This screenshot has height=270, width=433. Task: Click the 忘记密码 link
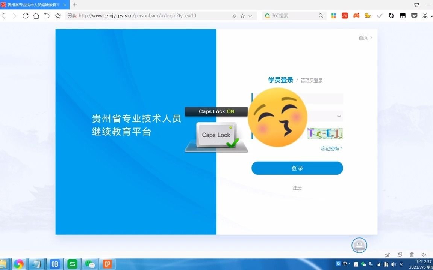(331, 148)
